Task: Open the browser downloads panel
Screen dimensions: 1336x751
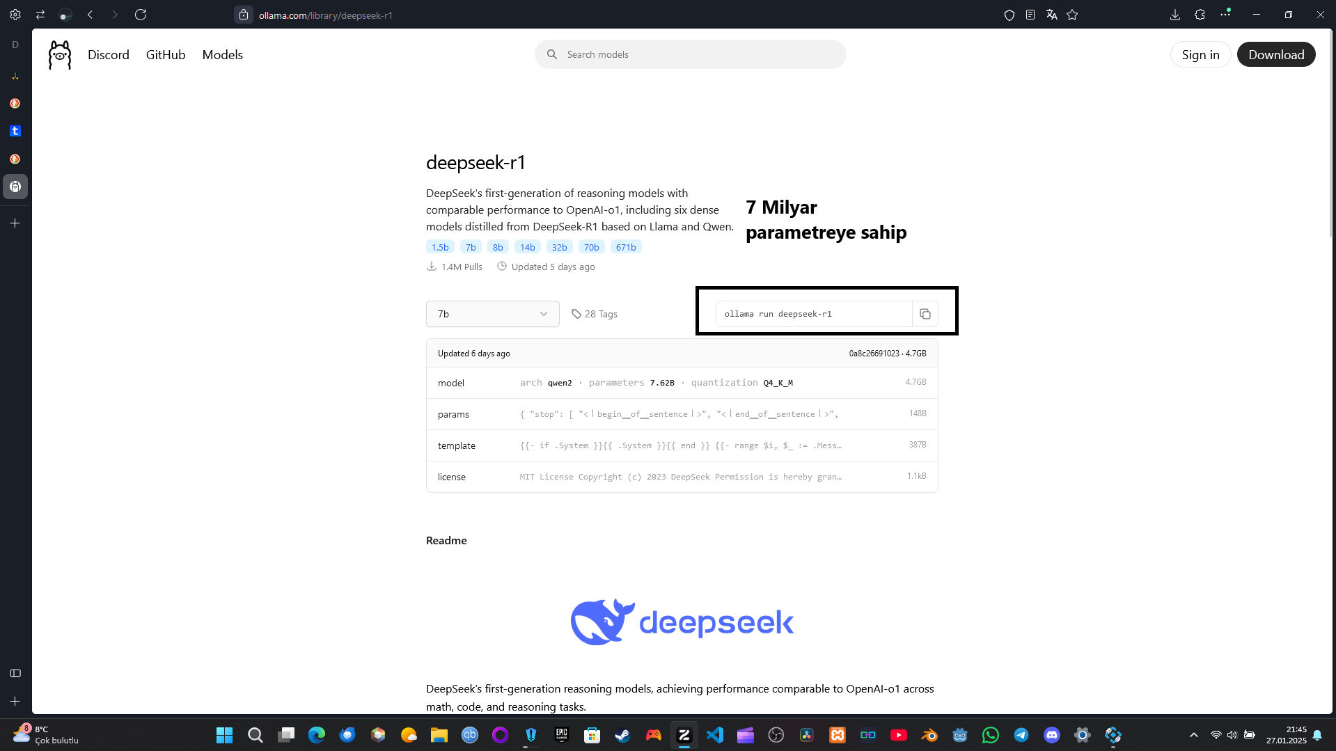Action: (1175, 15)
